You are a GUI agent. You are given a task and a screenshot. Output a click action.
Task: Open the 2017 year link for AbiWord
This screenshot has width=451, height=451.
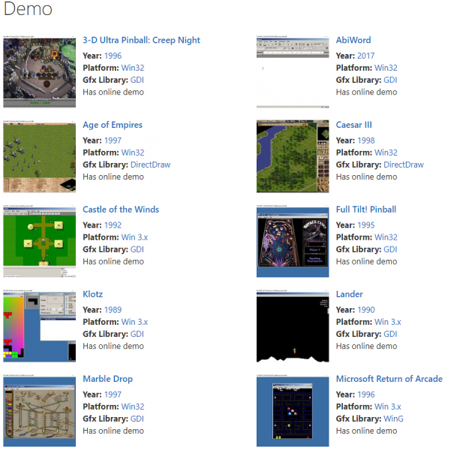coord(366,56)
